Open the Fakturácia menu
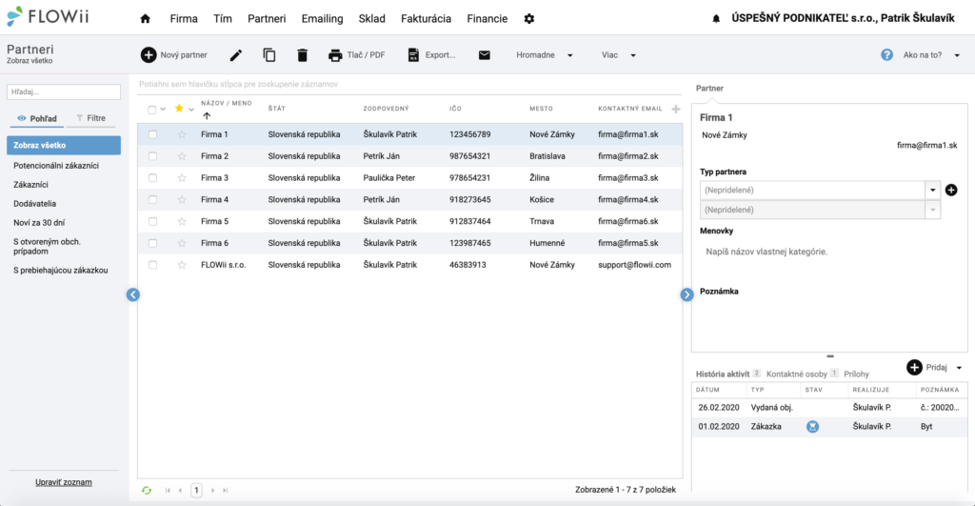 (426, 19)
